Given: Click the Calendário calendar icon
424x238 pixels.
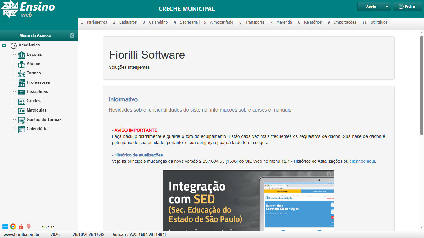Looking at the screenshot, I should tap(22, 129).
